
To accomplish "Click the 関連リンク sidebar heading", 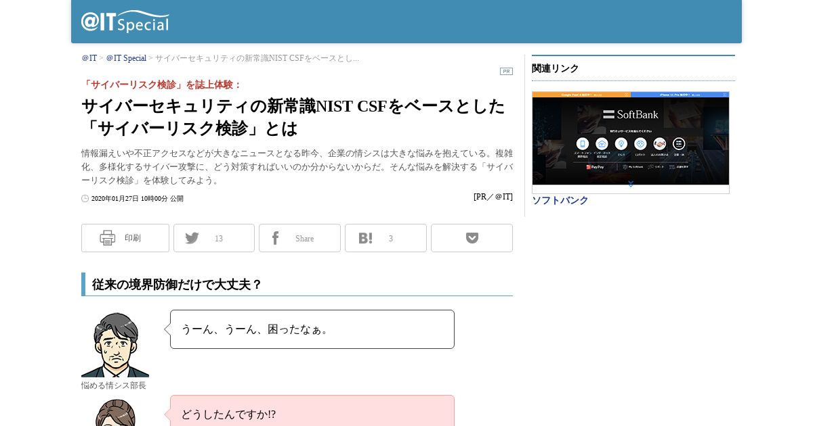I will 556,68.
